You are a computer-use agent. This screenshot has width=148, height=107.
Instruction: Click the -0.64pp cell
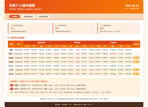coord(91,70)
